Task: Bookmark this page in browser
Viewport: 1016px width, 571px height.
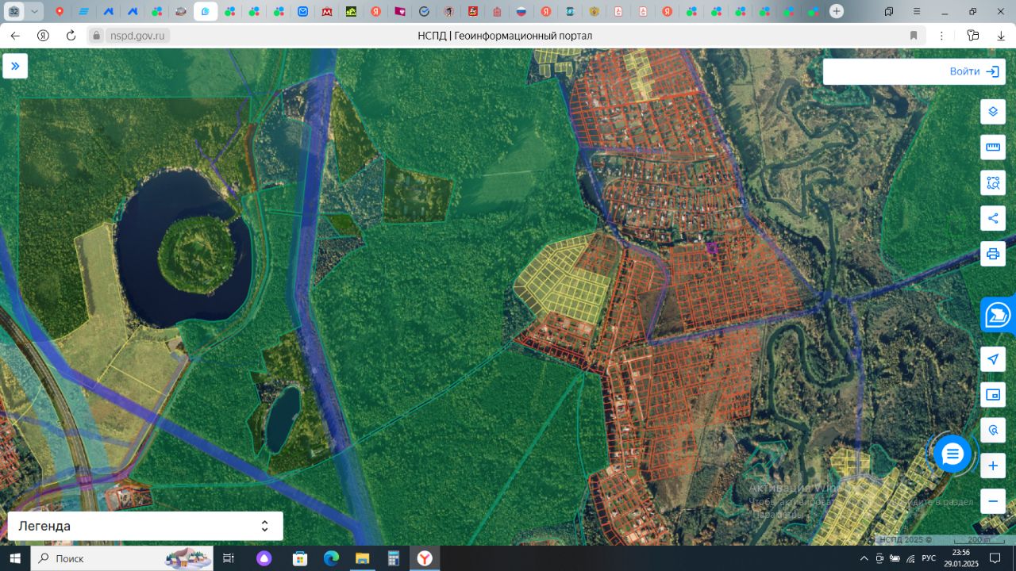Action: 914,36
